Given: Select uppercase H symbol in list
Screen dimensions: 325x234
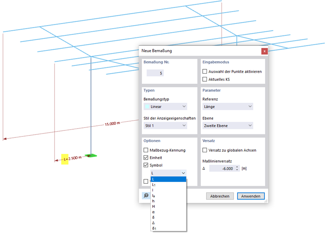Looking at the screenshot, I should [168, 207].
